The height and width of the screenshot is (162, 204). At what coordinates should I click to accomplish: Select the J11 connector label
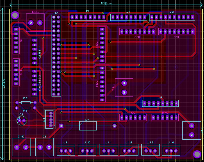click(x=108, y=143)
